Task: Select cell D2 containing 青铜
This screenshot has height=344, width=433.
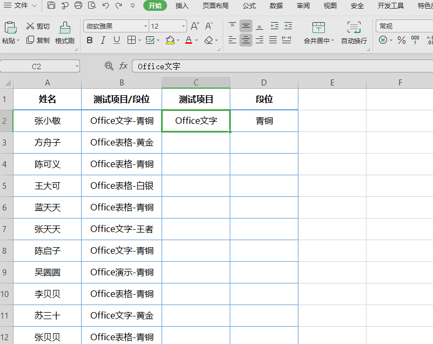Action: tap(264, 121)
